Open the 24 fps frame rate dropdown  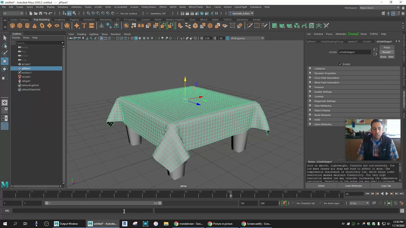click(x=359, y=203)
